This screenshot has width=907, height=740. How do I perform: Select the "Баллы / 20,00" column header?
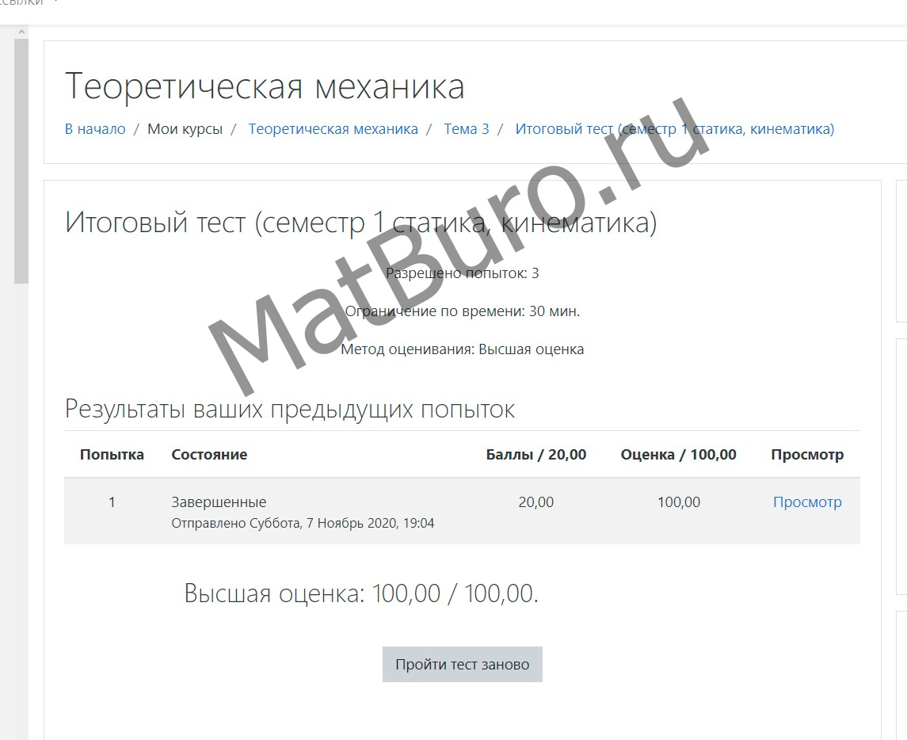point(535,455)
